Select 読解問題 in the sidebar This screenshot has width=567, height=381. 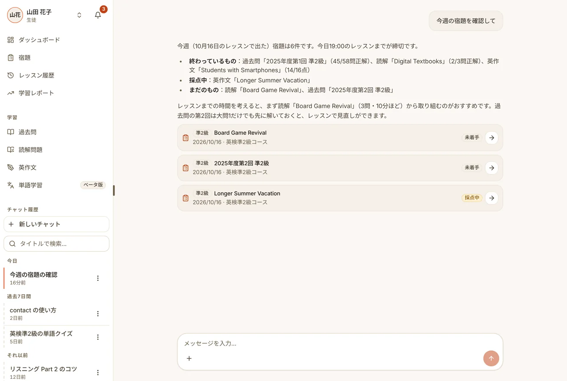56,150
